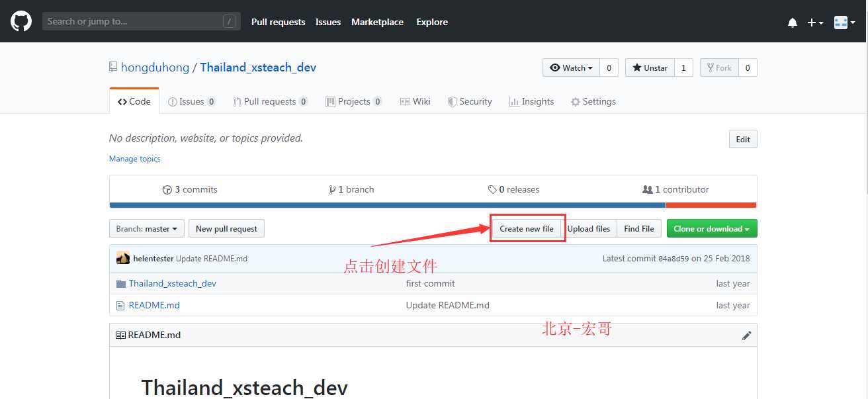Screen dimensions: 868x399
Task: Open README.md row's Update README.md commit
Action: (448, 306)
